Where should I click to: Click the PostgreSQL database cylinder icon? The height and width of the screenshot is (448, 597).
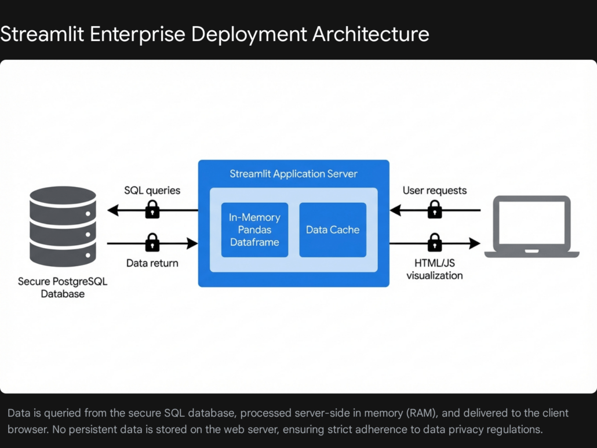[63, 227]
